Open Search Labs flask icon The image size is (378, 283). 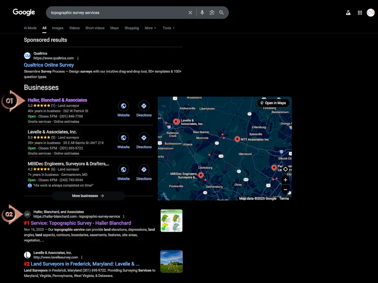tap(348, 13)
